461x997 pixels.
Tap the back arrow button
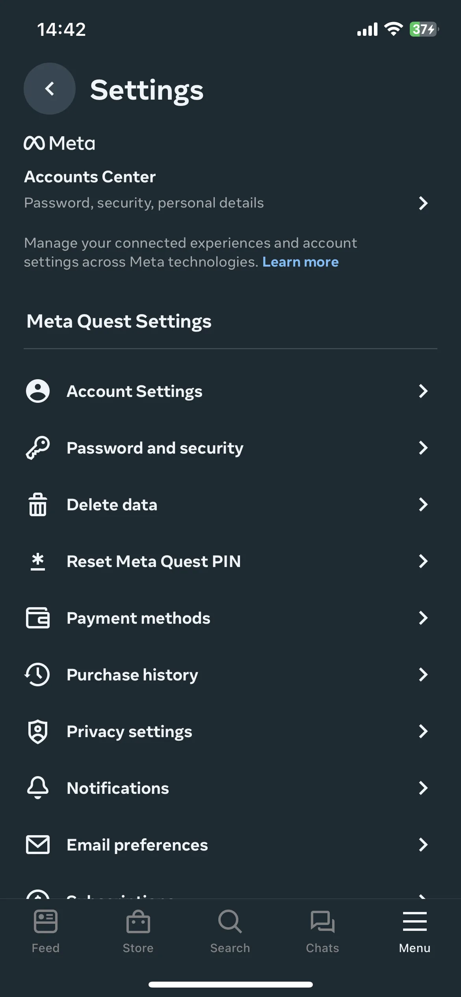pos(50,89)
